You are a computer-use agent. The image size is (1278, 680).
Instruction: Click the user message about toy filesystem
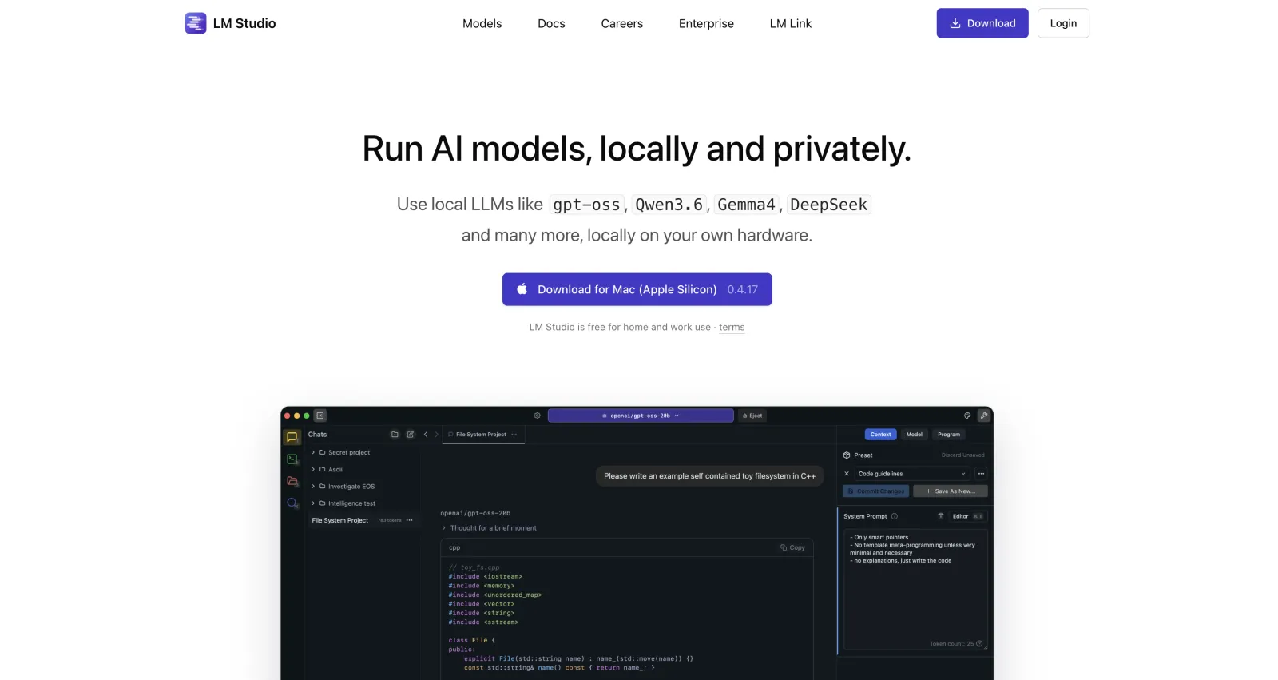pyautogui.click(x=709, y=476)
